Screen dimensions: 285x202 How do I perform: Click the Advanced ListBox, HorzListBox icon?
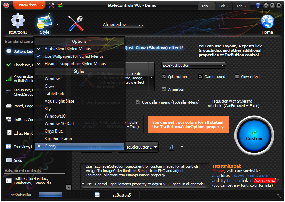click(9, 181)
